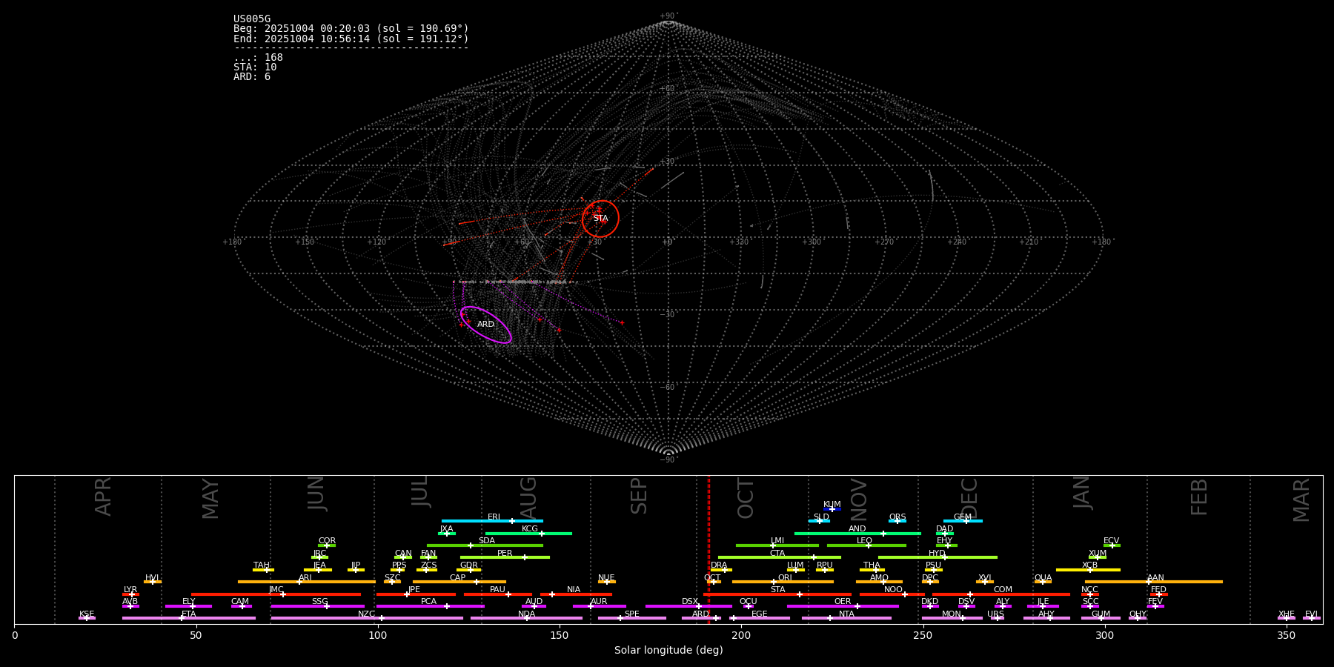Click the 'Solar longitude (deg)' axis label
1334x667 pixels.
pyautogui.click(x=668, y=651)
